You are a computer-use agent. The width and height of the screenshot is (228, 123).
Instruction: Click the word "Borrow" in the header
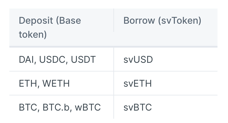pos(139,21)
